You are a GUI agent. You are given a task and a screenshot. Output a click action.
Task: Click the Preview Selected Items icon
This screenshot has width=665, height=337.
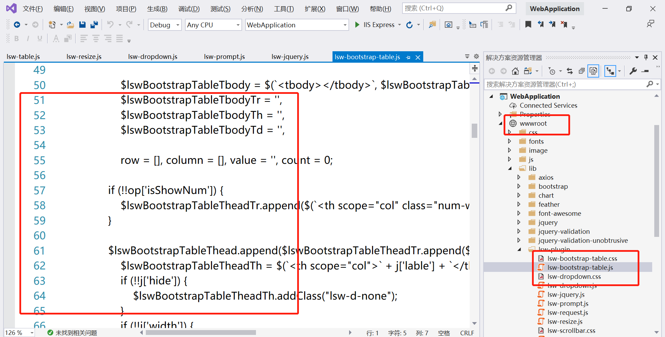tap(645, 71)
